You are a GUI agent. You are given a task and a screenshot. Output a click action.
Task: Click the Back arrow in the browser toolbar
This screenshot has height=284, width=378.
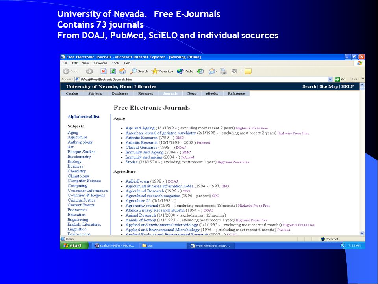[66, 71]
